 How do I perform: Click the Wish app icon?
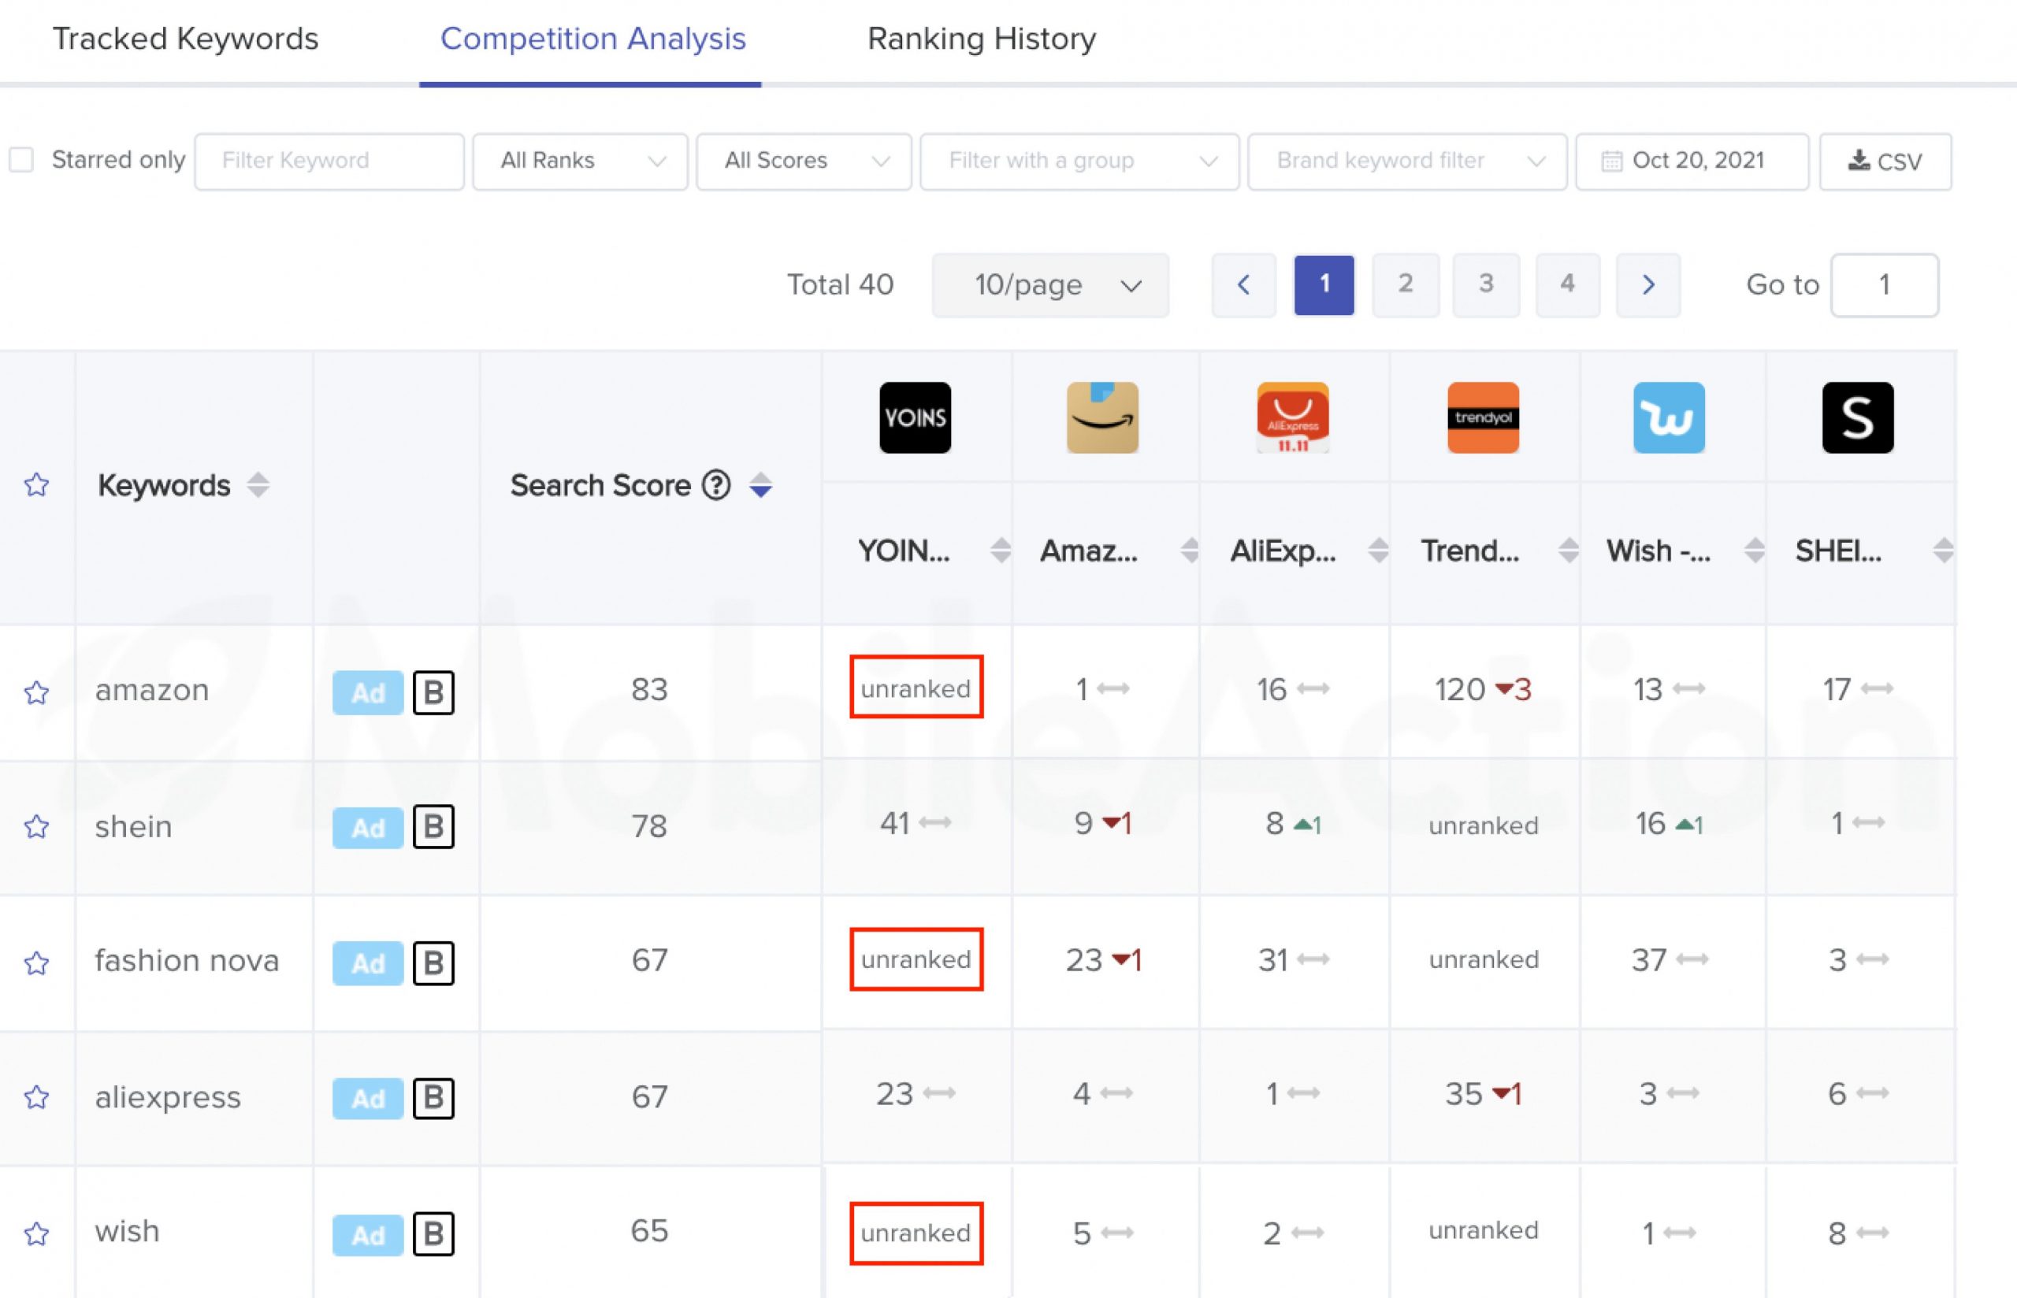point(1669,417)
